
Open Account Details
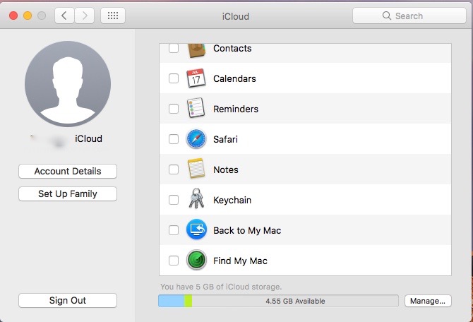point(68,171)
